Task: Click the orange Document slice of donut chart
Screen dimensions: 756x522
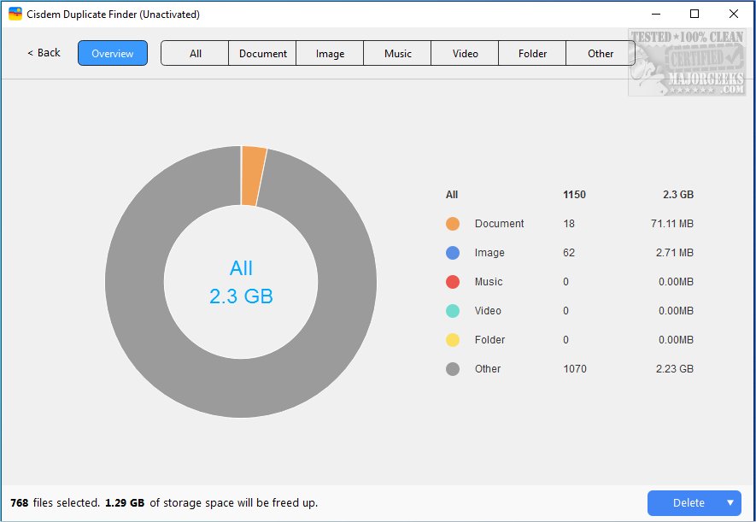Action: (x=253, y=176)
